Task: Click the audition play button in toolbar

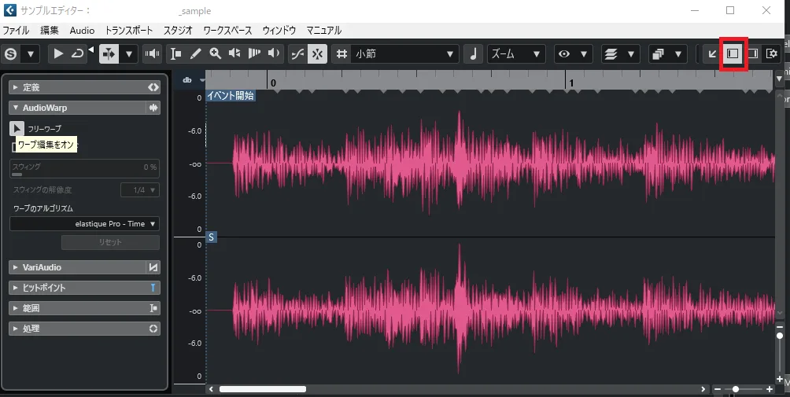Action: tap(58, 53)
